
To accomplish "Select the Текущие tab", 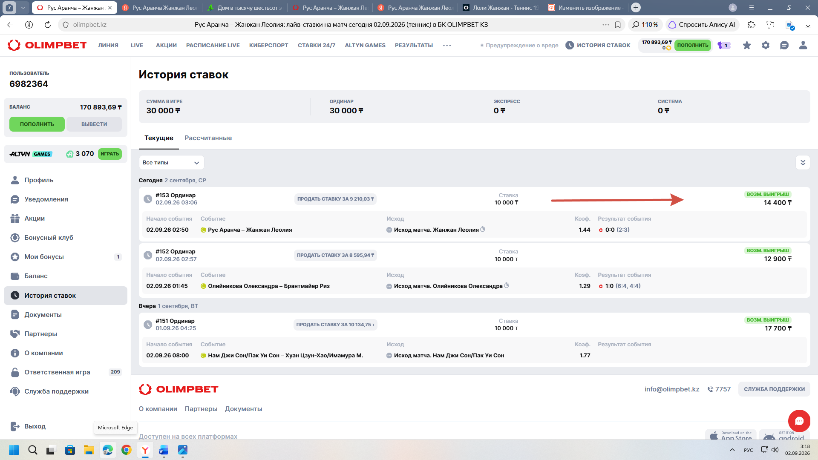I will point(159,138).
